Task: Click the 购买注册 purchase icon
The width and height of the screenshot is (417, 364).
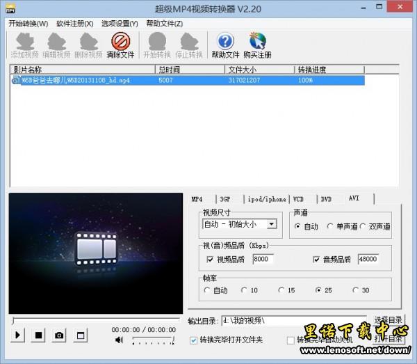Action: 257,45
